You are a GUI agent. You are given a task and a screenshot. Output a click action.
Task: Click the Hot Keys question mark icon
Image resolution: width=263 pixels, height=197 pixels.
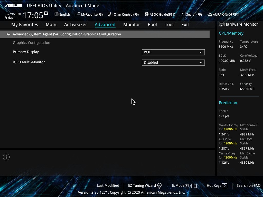[224, 186]
